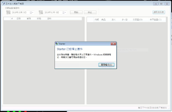This screenshot has height=112, width=172.
Task: Click the 日期 column header
Action: 19,19
